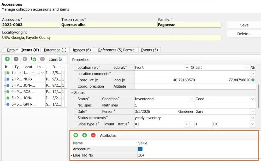The height and width of the screenshot is (163, 261).
Task: Click the Delete... button
Action: (244, 34)
